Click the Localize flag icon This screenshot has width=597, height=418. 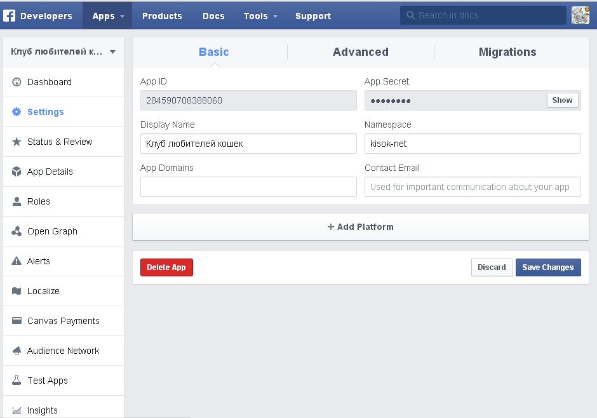point(17,291)
